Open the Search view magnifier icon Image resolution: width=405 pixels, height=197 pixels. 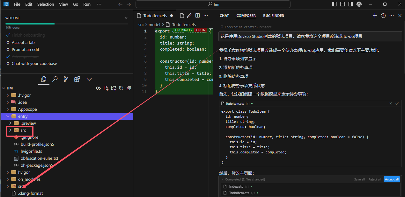55,79
